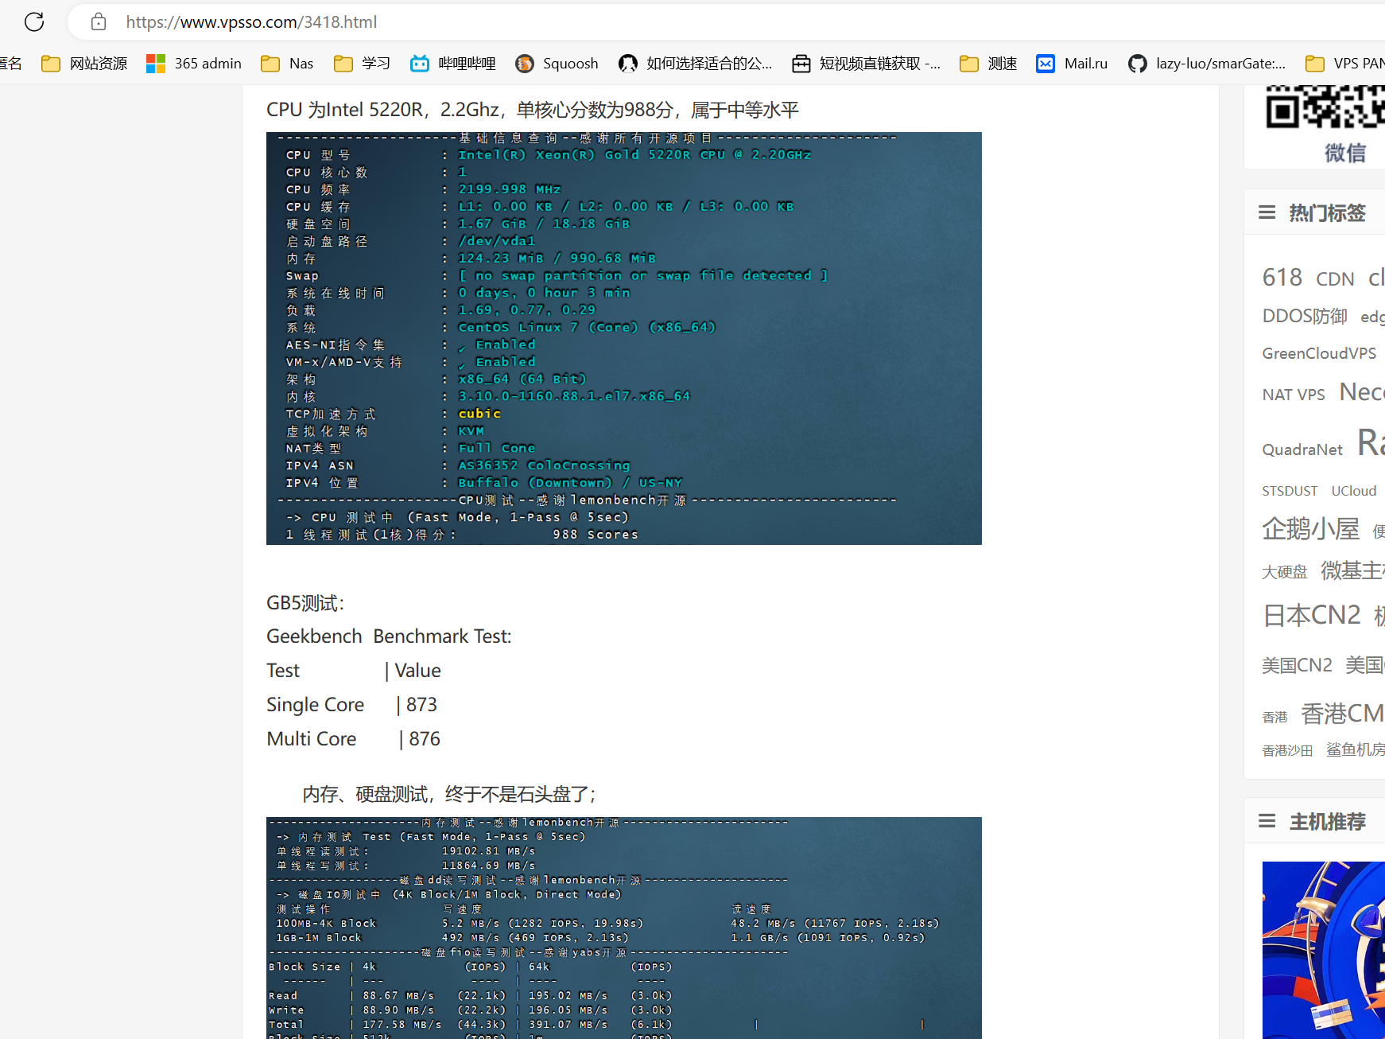
Task: Expand the 网站资源 bookmark folder
Action: 84,64
